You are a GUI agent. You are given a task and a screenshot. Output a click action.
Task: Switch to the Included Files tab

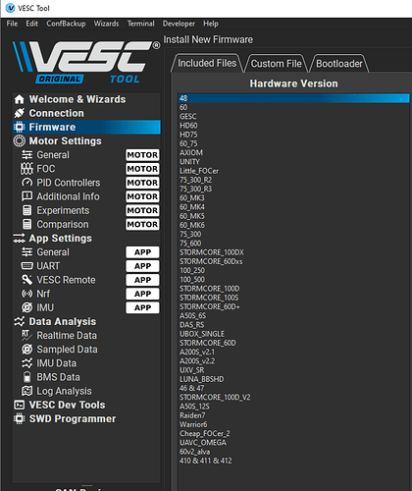207,63
